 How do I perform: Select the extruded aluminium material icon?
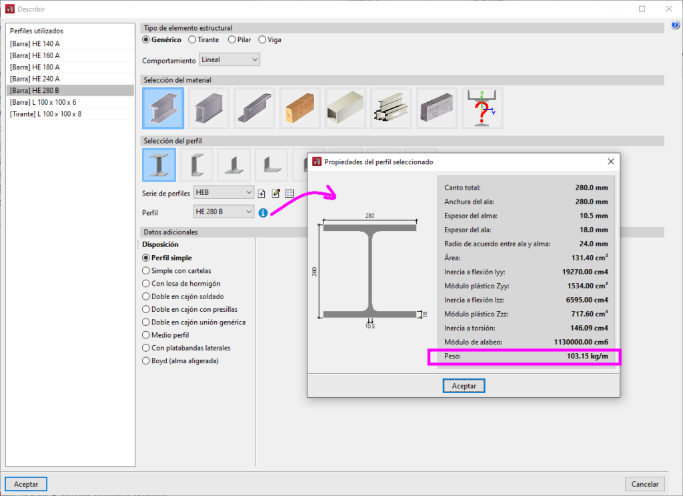tap(391, 108)
